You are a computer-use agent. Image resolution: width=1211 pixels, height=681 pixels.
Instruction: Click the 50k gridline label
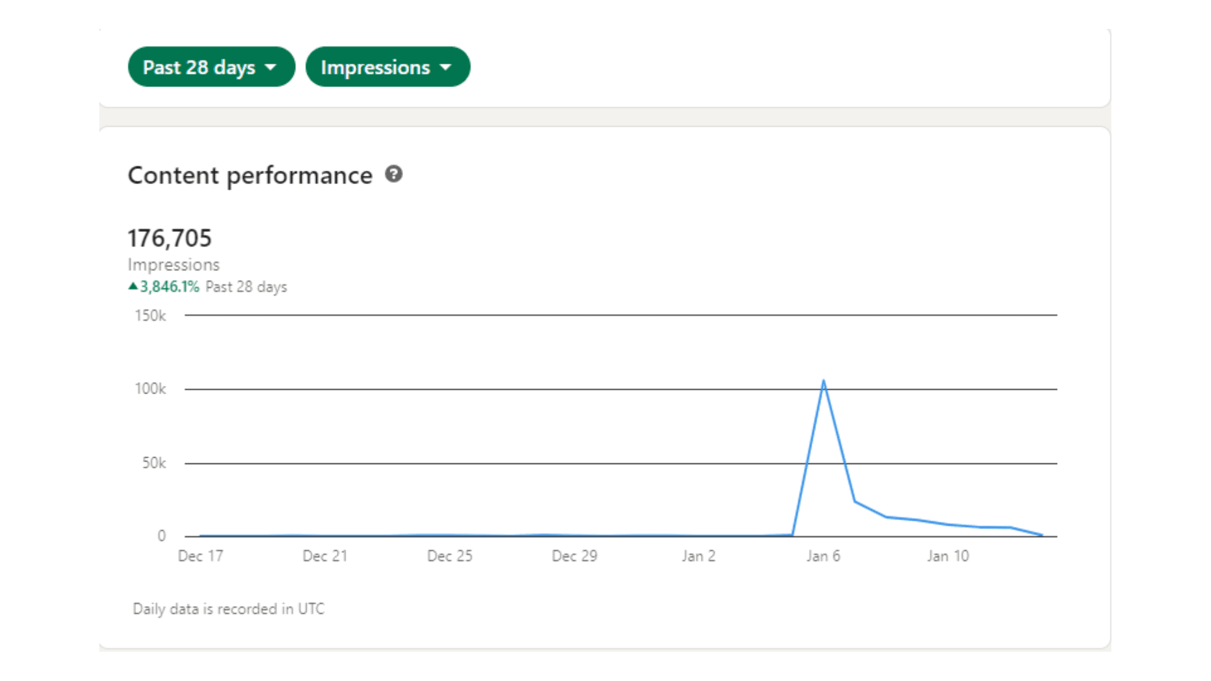[x=154, y=463]
